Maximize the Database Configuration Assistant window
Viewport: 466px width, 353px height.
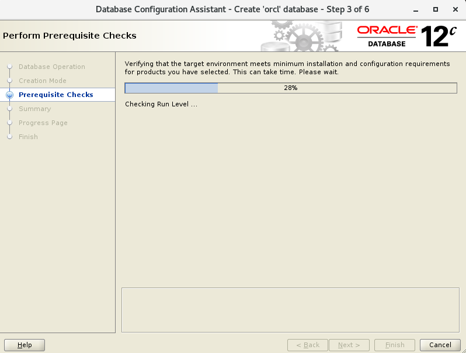(436, 9)
